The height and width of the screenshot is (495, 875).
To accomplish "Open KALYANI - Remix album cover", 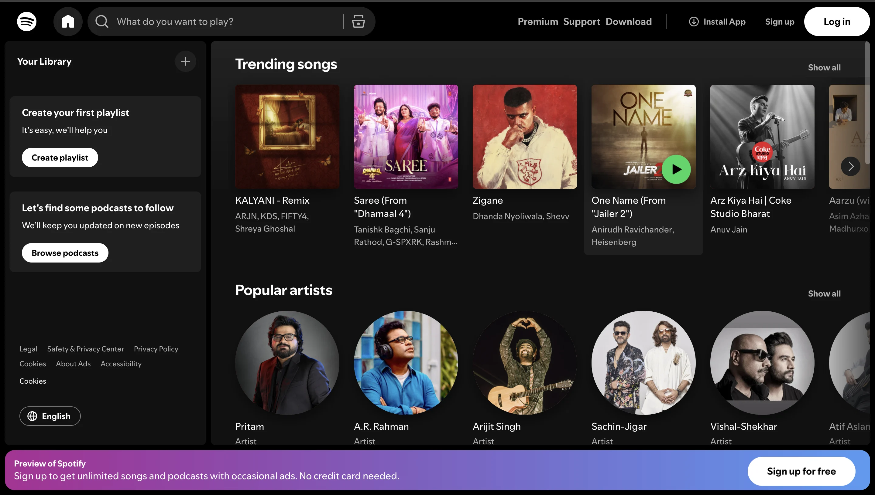I will (x=287, y=137).
